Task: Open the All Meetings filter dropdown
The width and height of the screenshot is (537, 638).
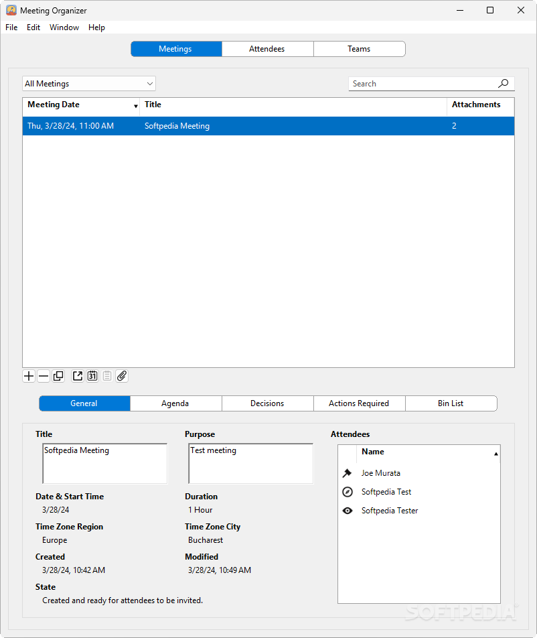Action: click(x=89, y=83)
